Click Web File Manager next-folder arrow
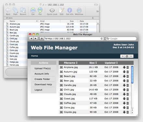The width and height of the screenshot is (143, 122). pyautogui.click(x=131, y=56)
